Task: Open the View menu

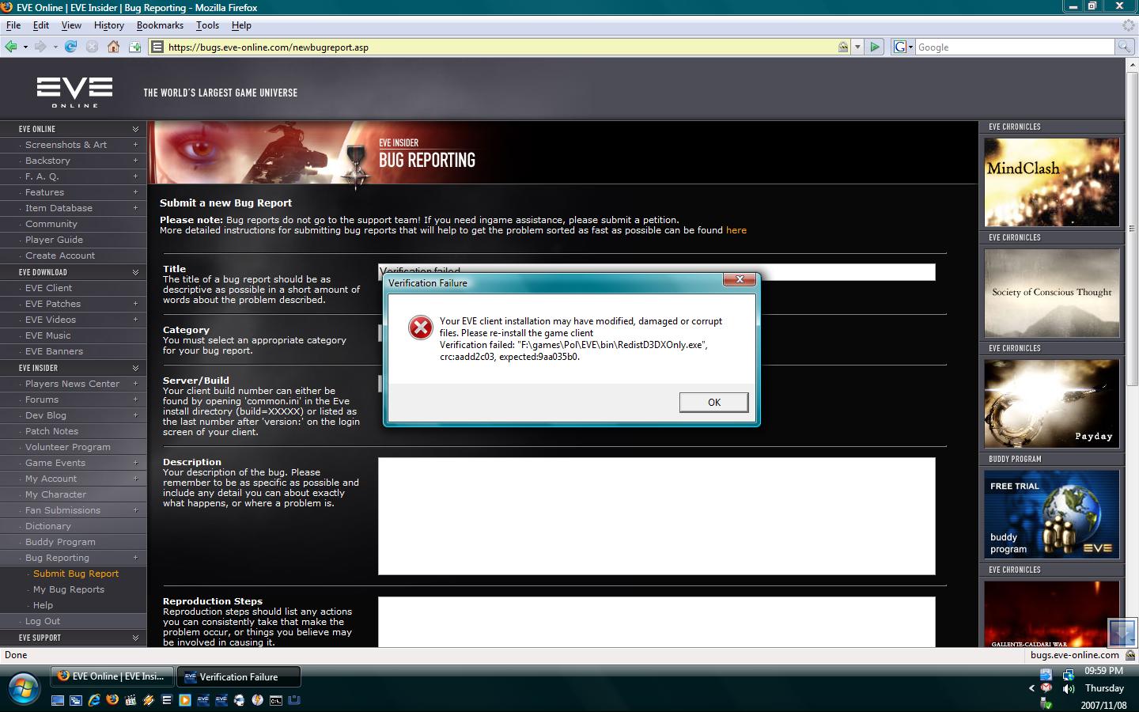Action: pyautogui.click(x=71, y=25)
